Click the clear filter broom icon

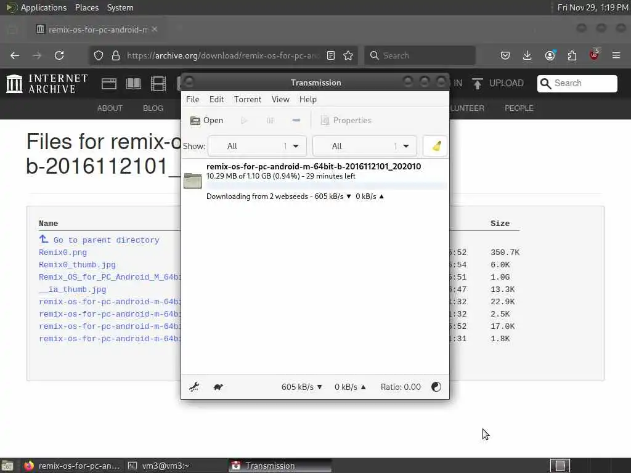(436, 146)
